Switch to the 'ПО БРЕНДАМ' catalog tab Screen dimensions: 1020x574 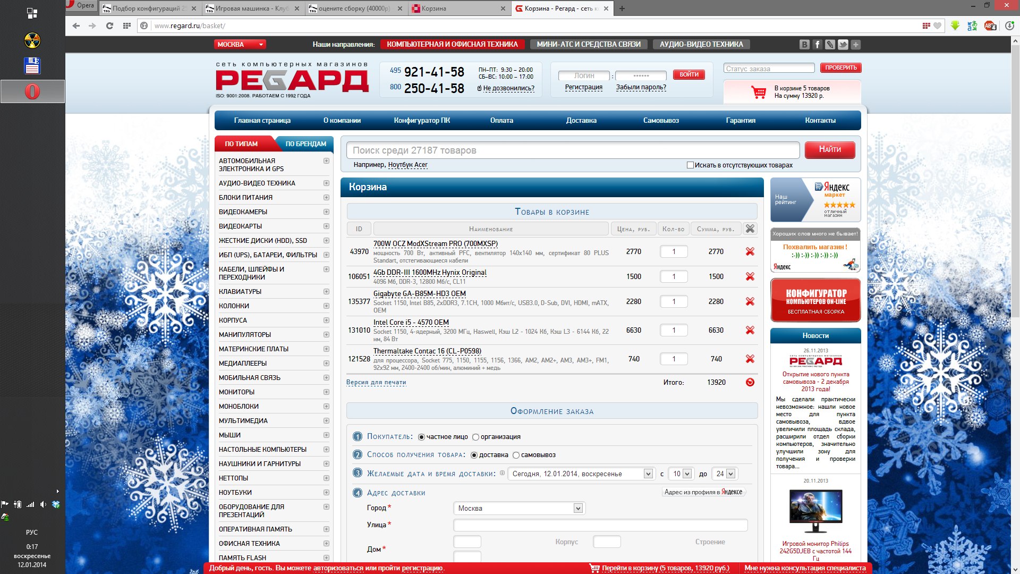click(305, 144)
